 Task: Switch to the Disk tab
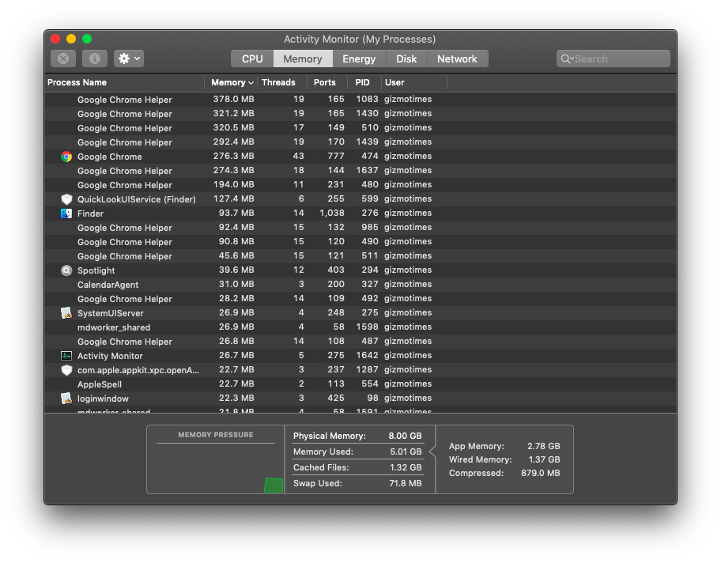pyautogui.click(x=406, y=59)
